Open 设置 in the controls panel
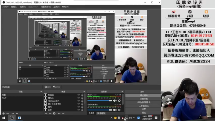The height and width of the screenshot is (121, 215). click(x=144, y=109)
